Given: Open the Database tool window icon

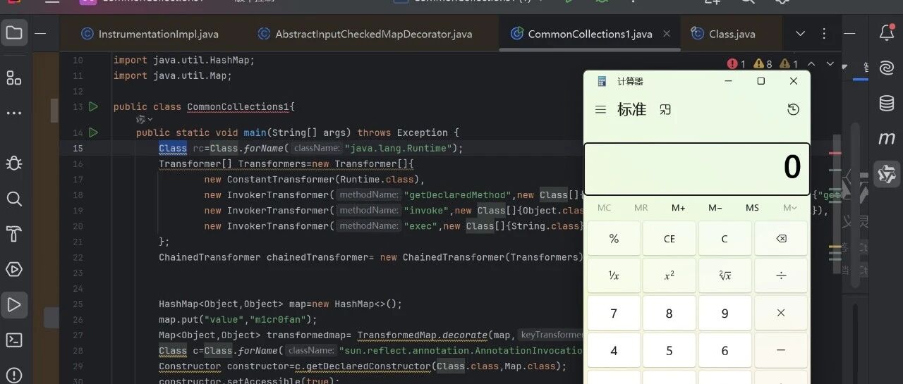Looking at the screenshot, I should 887,104.
